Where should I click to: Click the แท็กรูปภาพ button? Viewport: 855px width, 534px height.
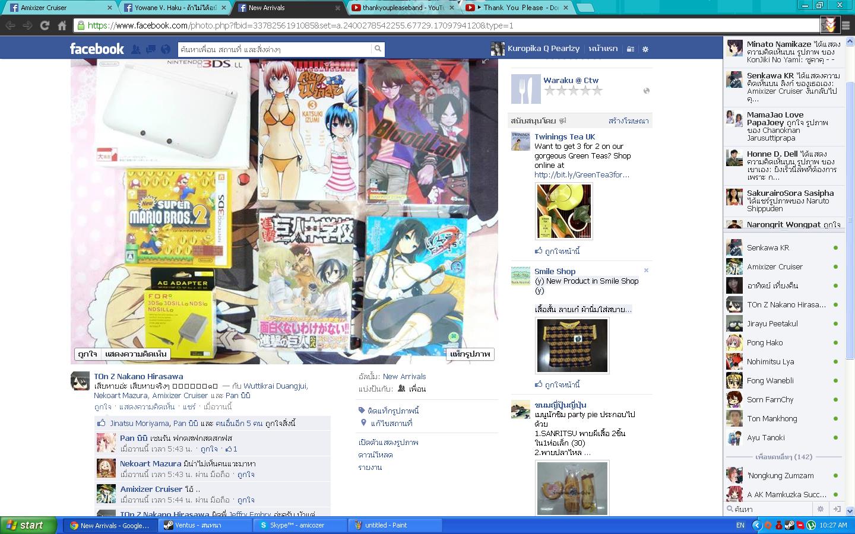(x=470, y=354)
